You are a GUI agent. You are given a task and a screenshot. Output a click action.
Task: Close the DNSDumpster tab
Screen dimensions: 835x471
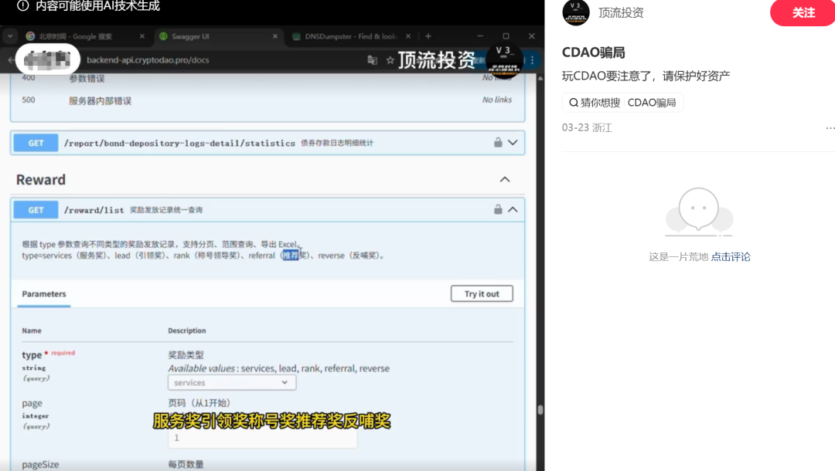(x=408, y=36)
